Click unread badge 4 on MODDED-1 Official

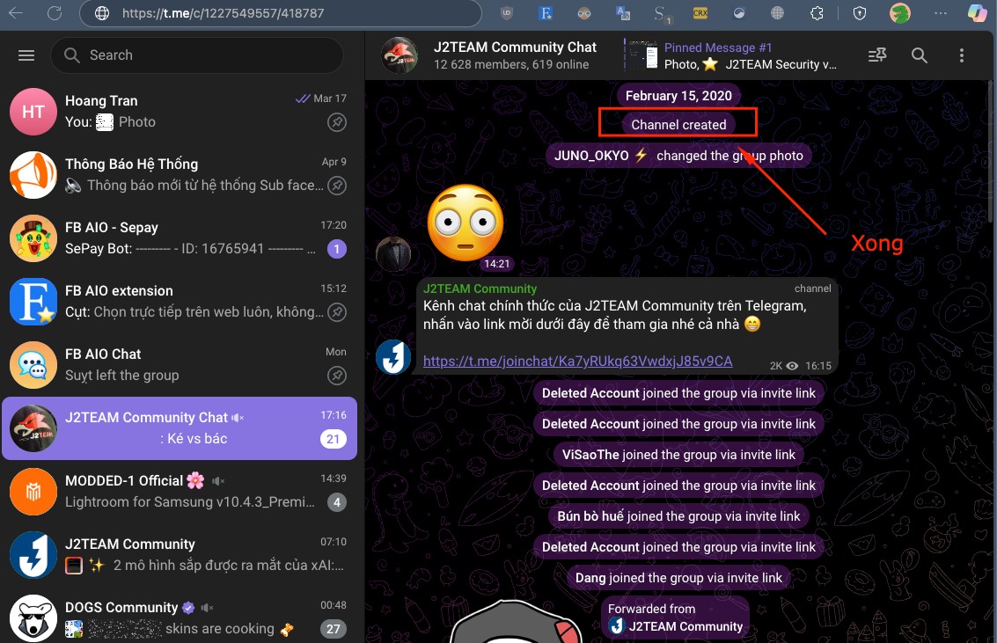(x=337, y=502)
